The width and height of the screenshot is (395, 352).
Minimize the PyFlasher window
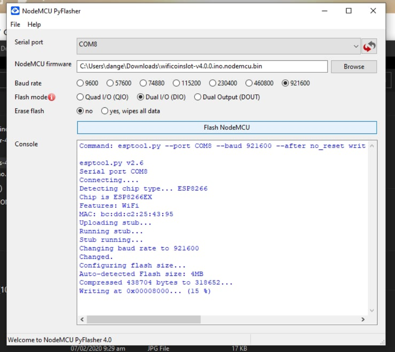pos(324,11)
